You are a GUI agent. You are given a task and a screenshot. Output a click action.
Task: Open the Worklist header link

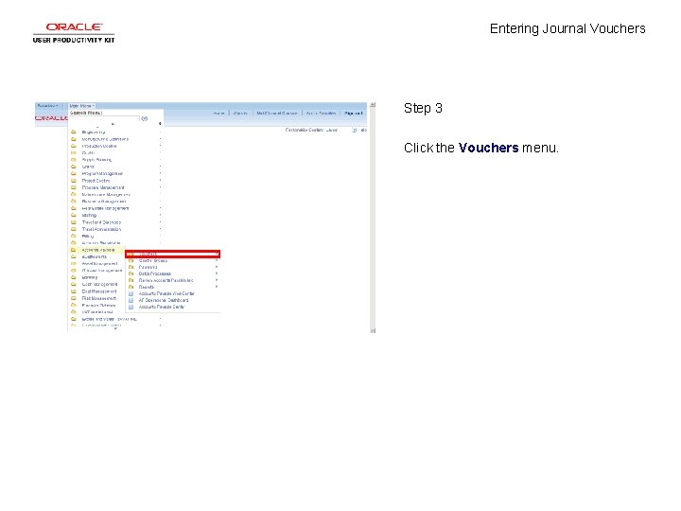[240, 113]
